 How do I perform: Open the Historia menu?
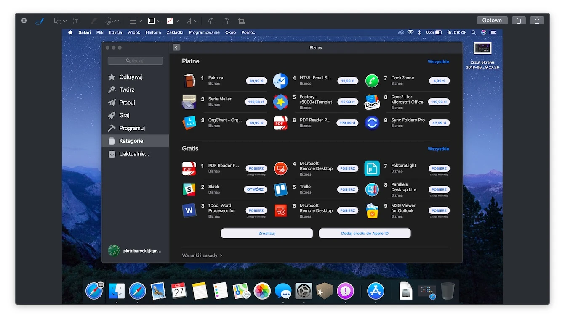[153, 32]
